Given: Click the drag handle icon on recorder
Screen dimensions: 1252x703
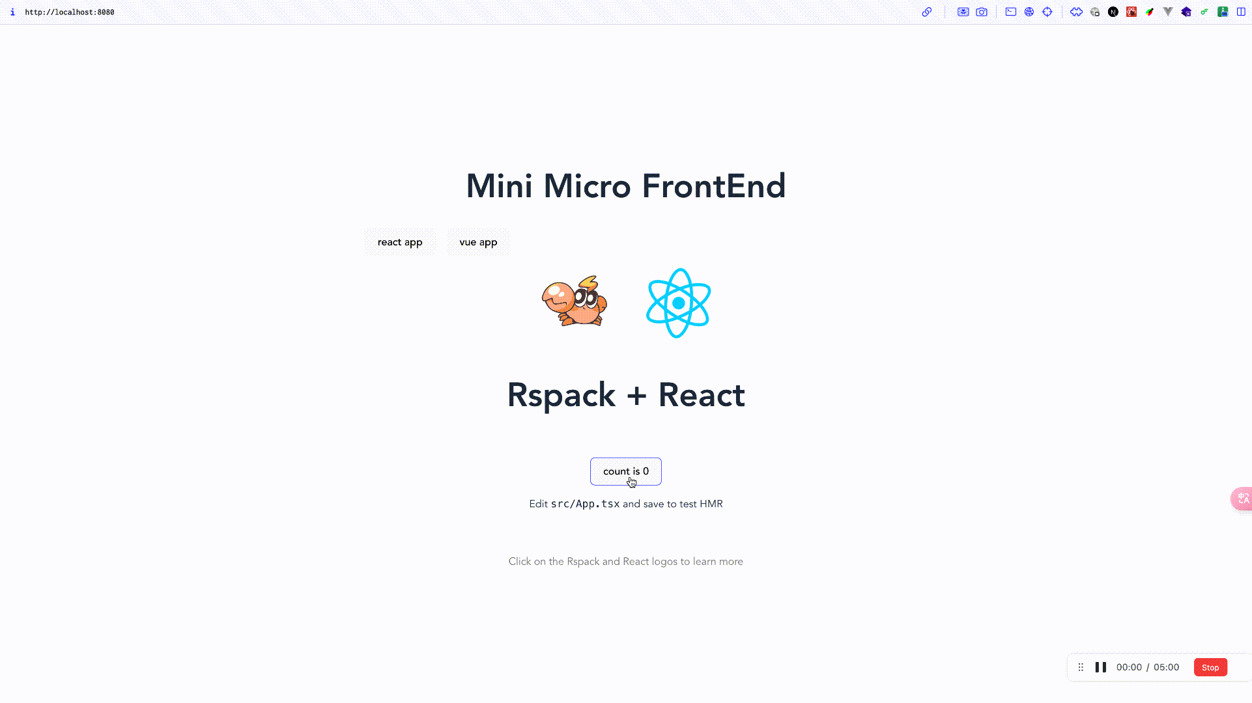Looking at the screenshot, I should pos(1081,666).
